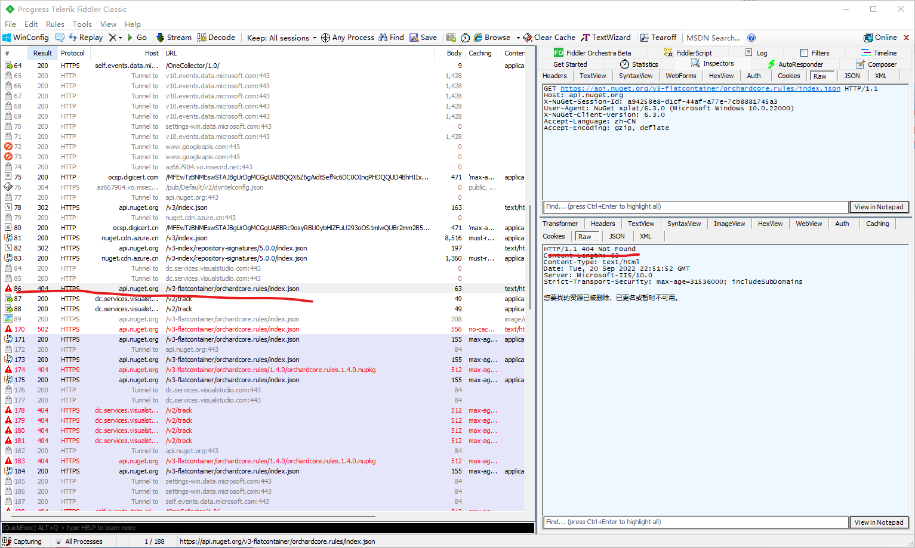Click the Find sessions icon
This screenshot has width=915, height=548.
(x=391, y=37)
